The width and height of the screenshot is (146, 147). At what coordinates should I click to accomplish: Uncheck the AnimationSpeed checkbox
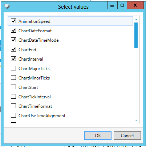(x=13, y=21)
